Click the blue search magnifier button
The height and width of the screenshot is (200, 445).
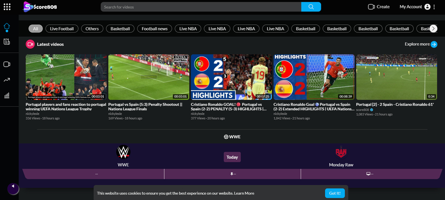click(x=311, y=7)
